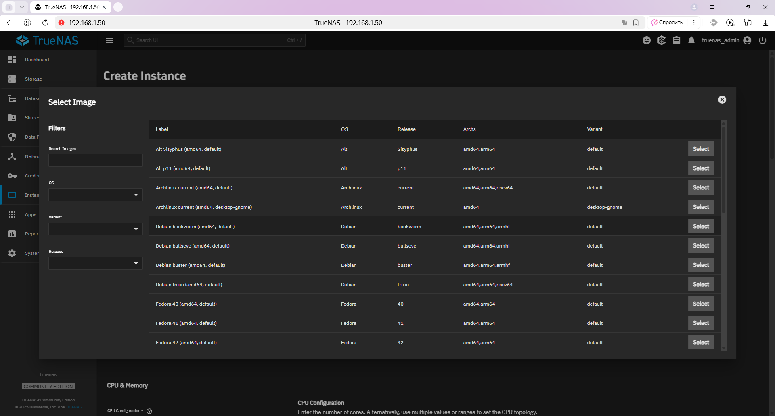Select the Debian buster image
775x416 pixels.
(701, 265)
